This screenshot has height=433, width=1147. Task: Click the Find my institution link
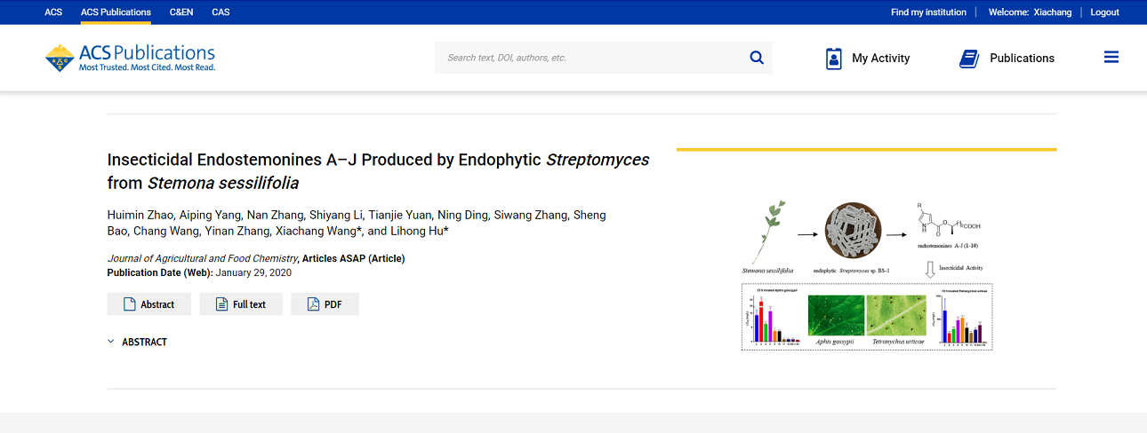pos(928,12)
